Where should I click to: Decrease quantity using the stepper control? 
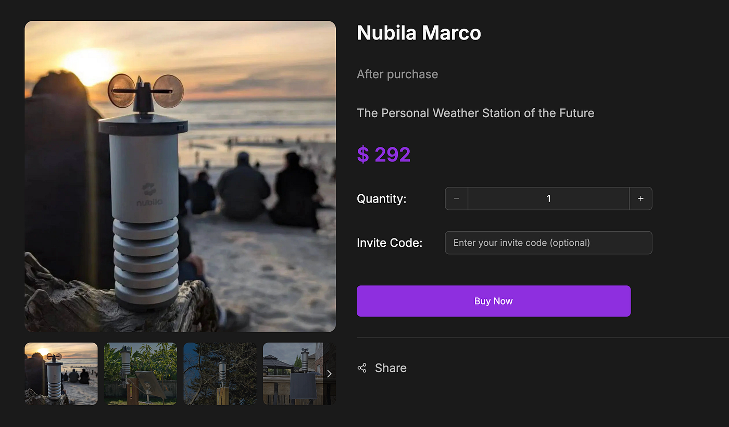click(x=456, y=198)
